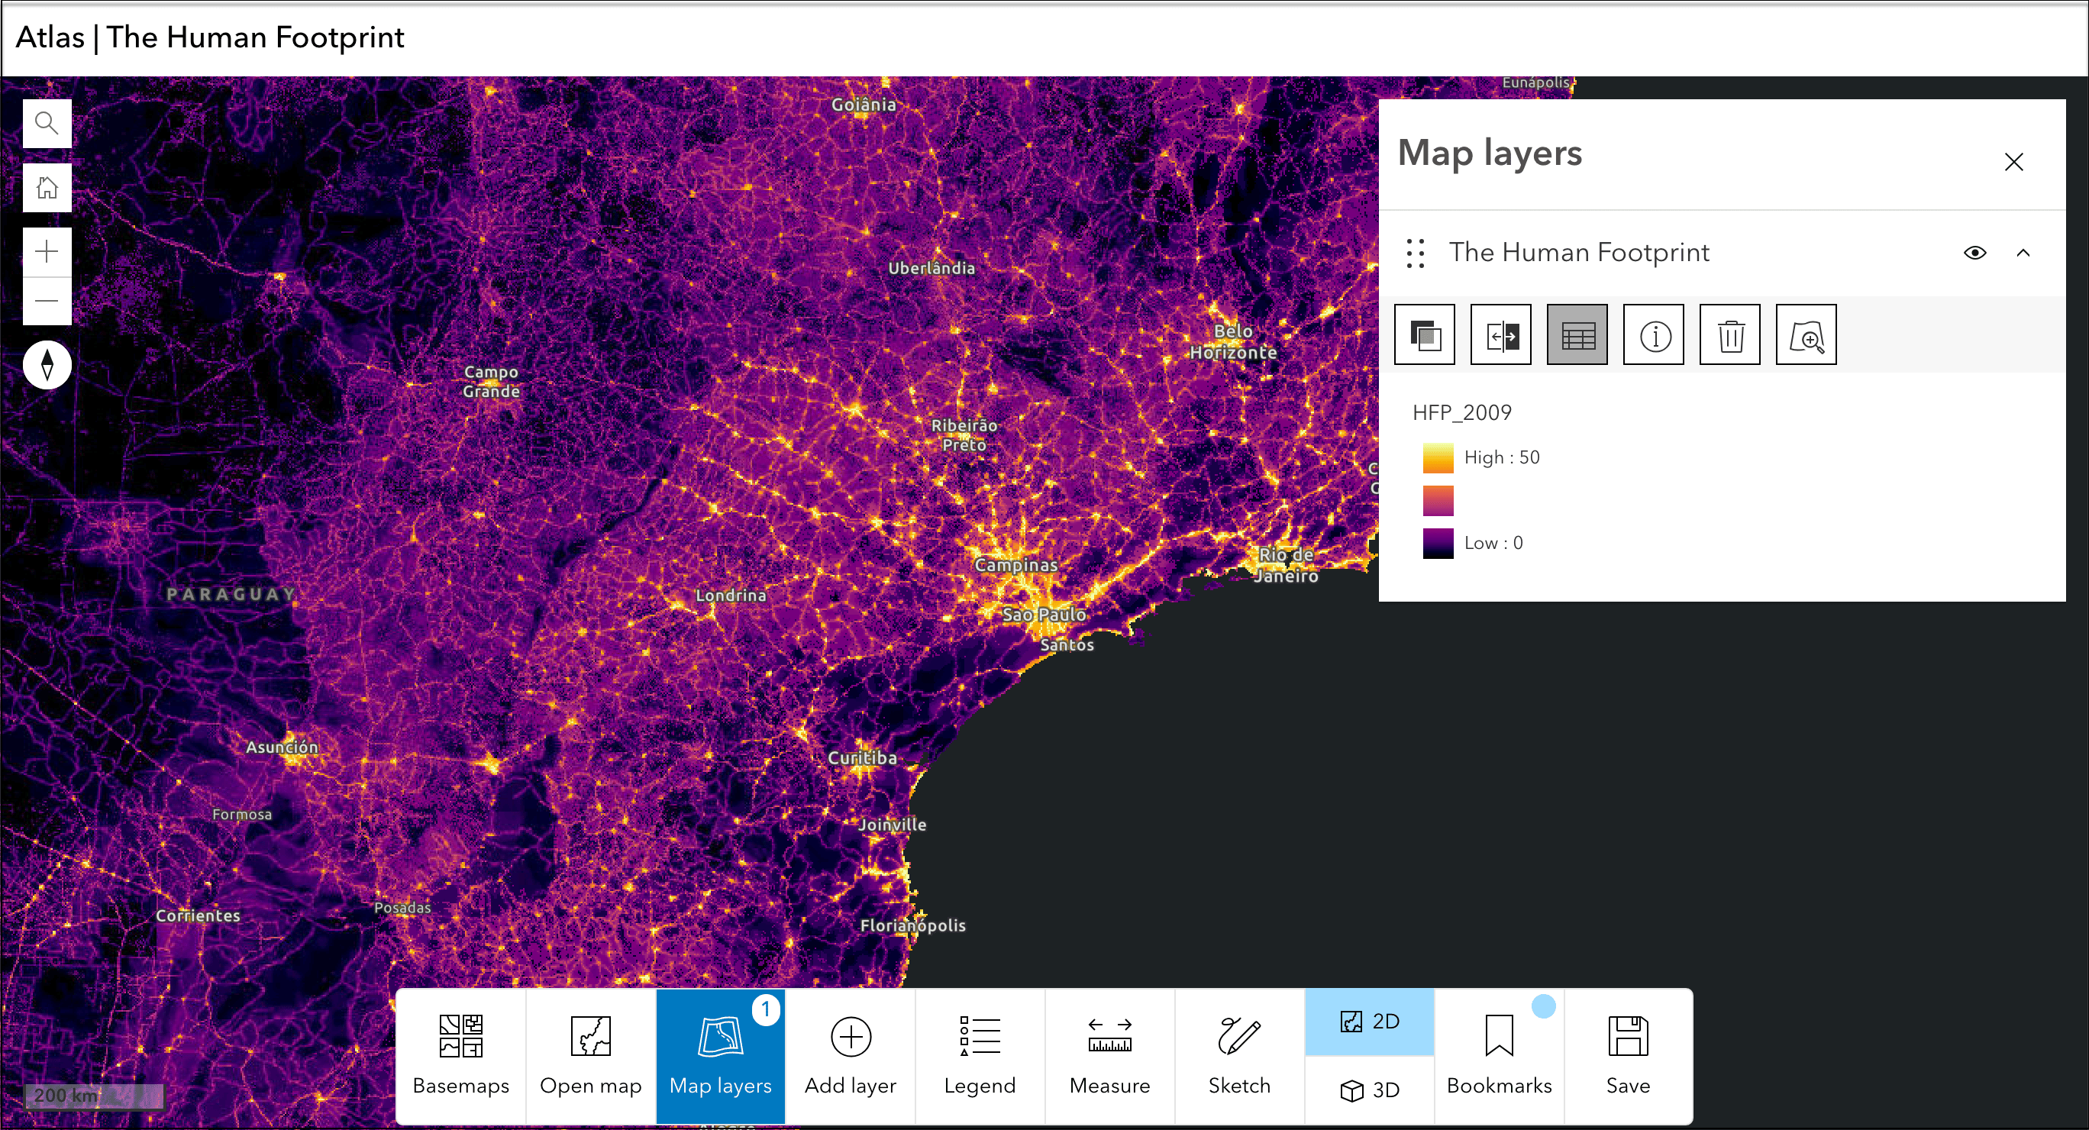Open the Legend tab
The width and height of the screenshot is (2089, 1130).
(x=980, y=1055)
